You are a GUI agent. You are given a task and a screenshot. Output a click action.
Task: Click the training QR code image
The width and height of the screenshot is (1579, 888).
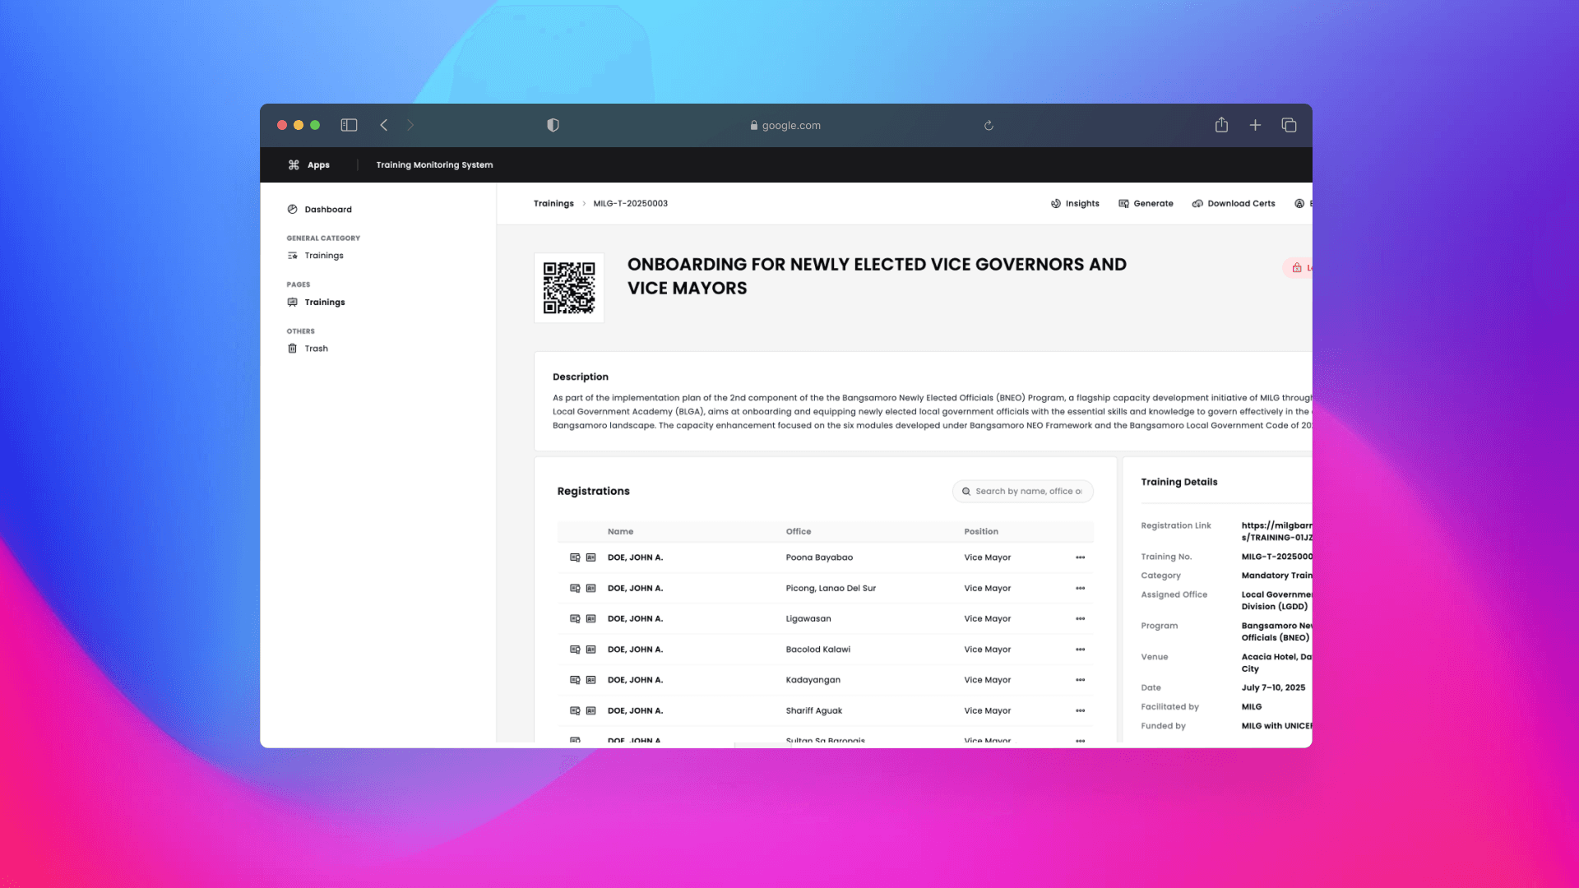pyautogui.click(x=569, y=288)
